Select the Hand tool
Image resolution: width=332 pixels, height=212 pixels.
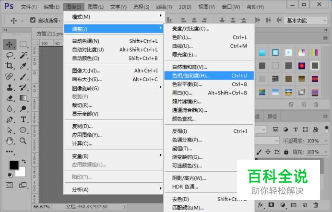(10, 141)
